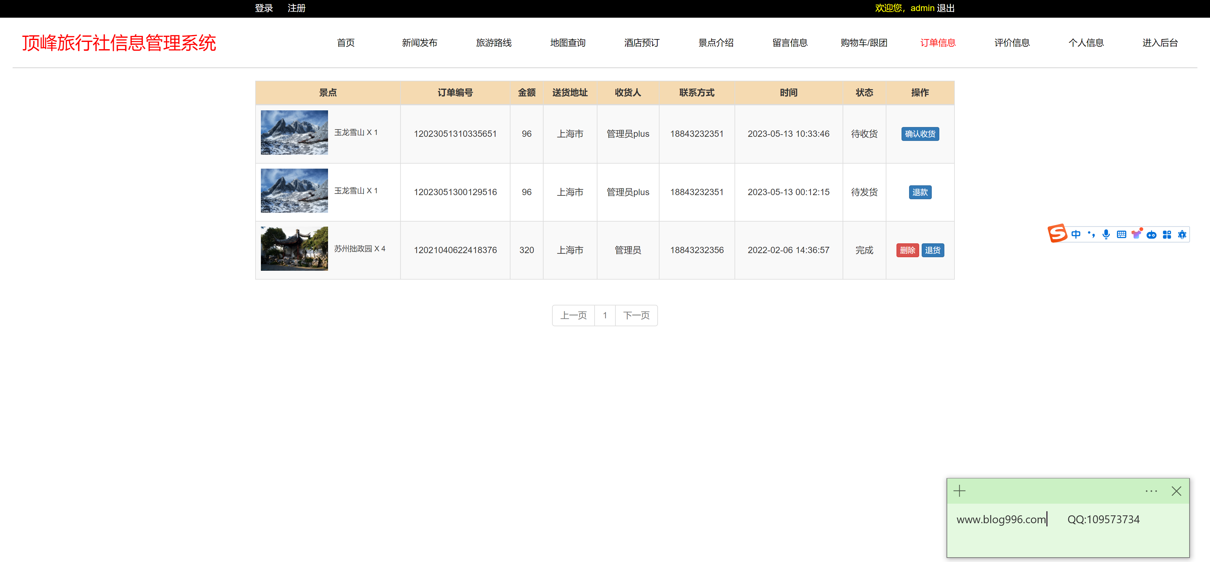Enable Sogou game mode with gamepad icon
1210x562 pixels.
click(1152, 234)
